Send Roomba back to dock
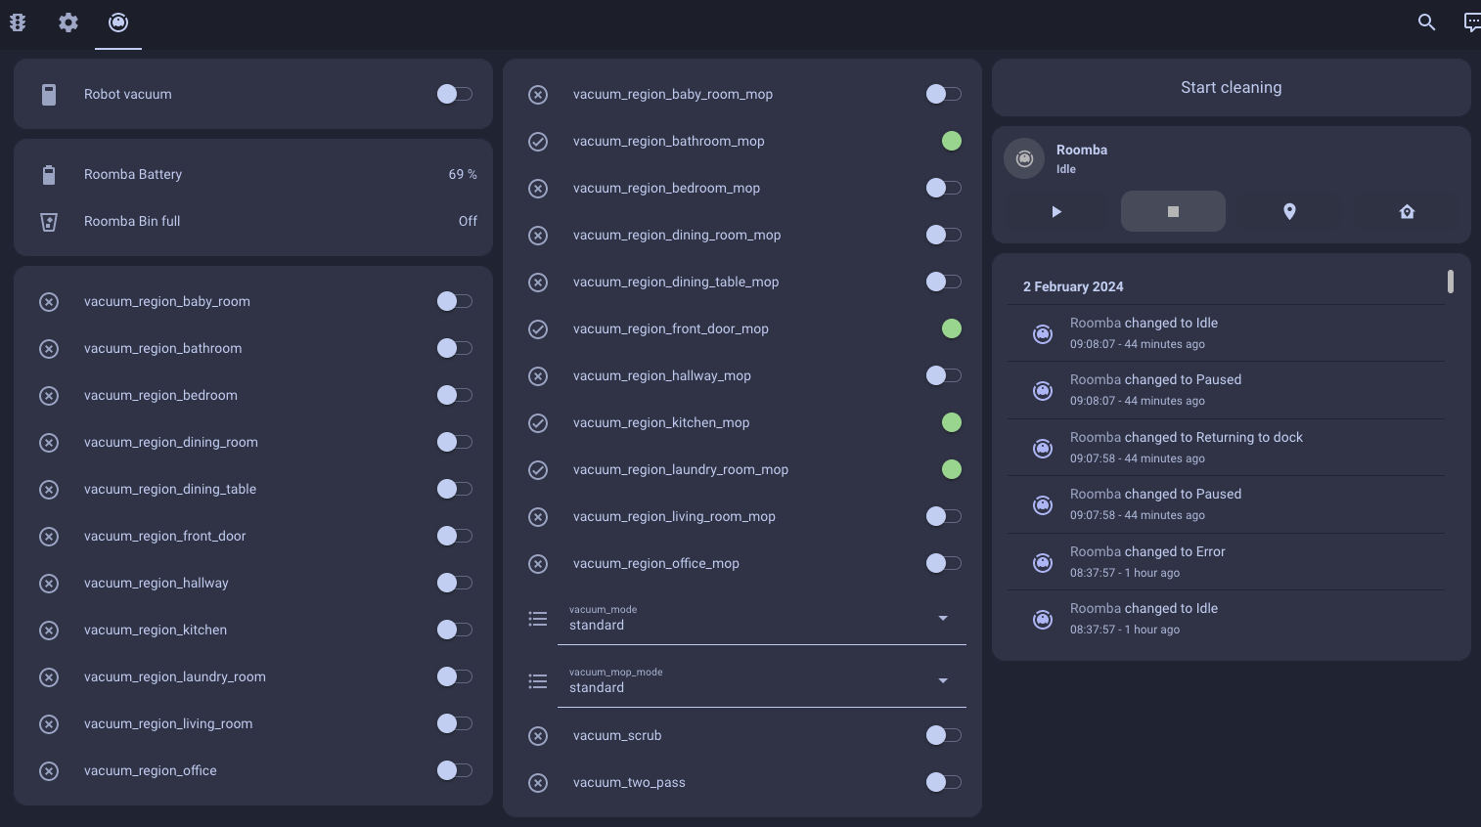 coord(1407,211)
